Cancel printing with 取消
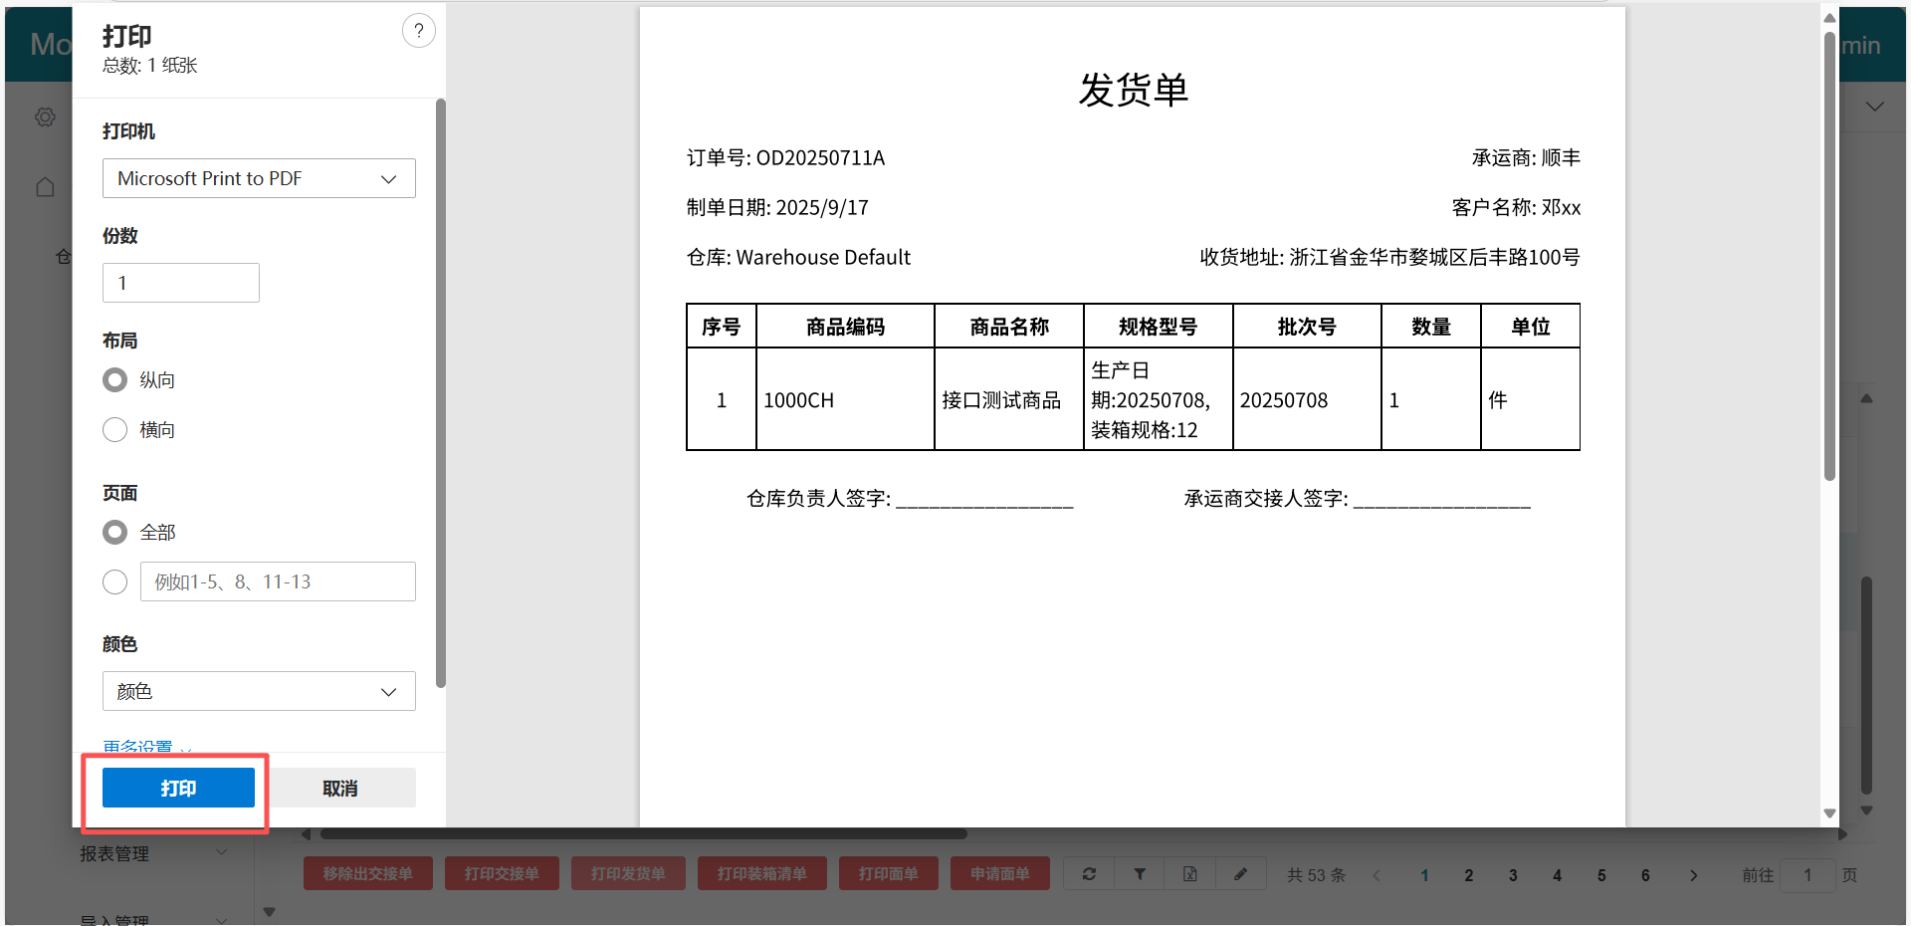Image resolution: width=1911 pixels, height=926 pixels. click(x=340, y=787)
